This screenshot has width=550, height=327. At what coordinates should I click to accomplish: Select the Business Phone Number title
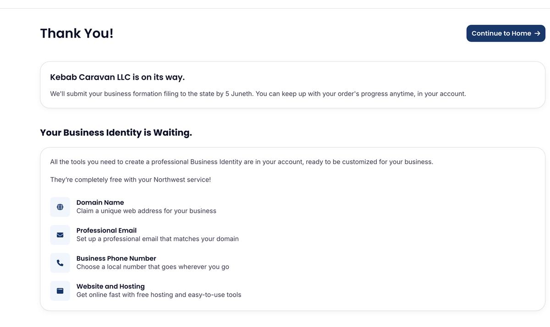pos(116,258)
